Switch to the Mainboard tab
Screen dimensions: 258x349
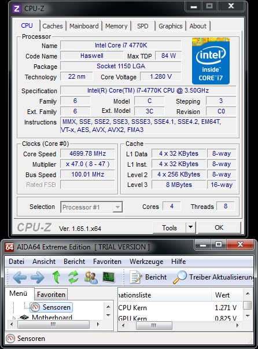(x=84, y=26)
